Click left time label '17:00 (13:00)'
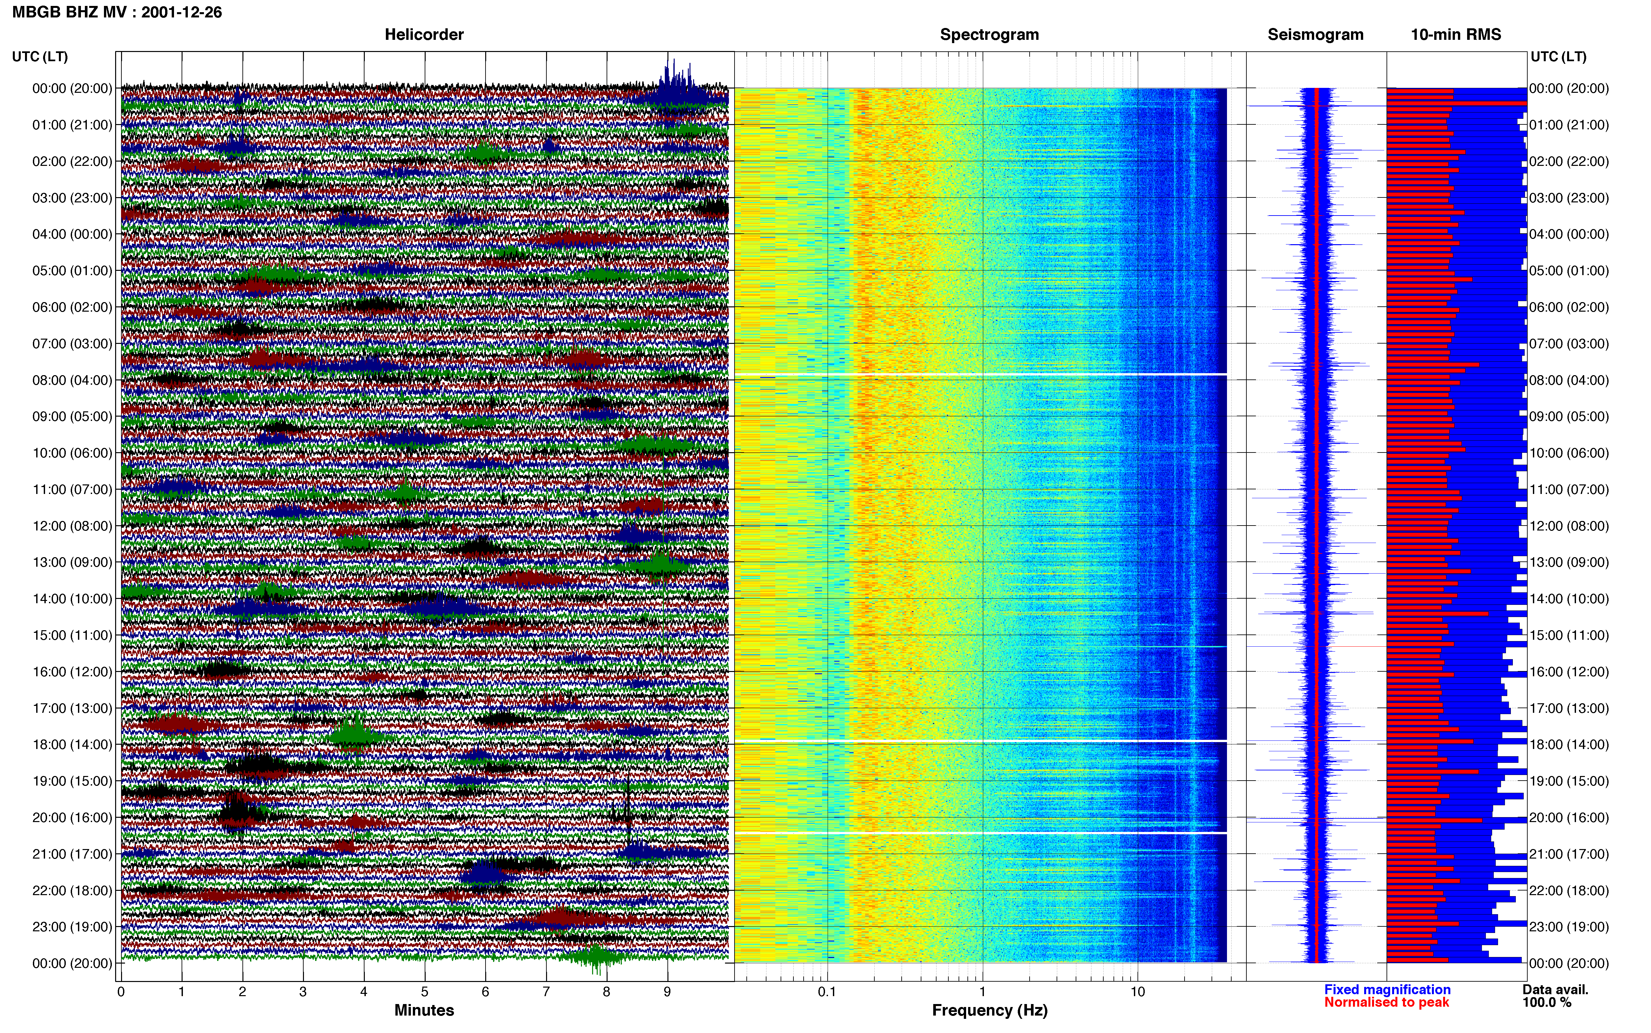Image resolution: width=1651 pixels, height=1033 pixels. point(72,709)
